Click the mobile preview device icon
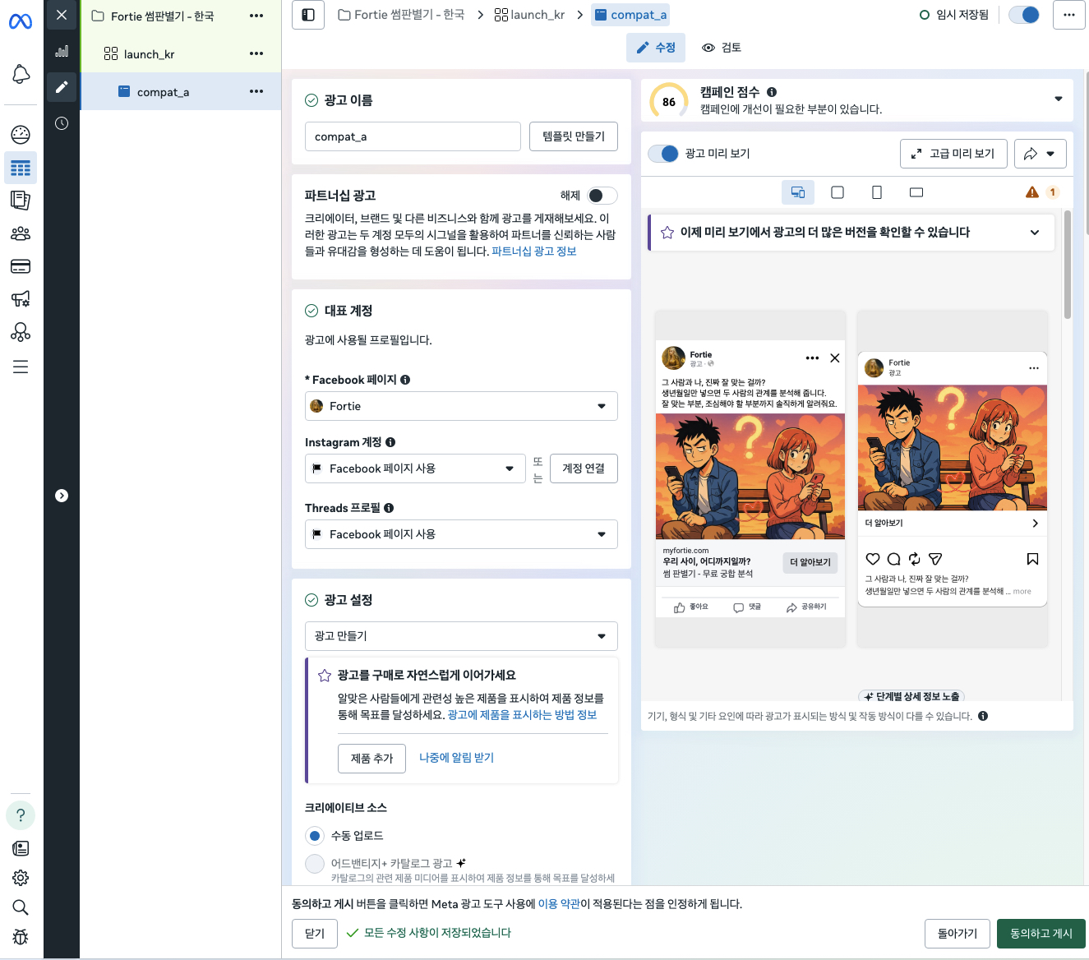Screen dimensions: 1089x960 click(877, 192)
